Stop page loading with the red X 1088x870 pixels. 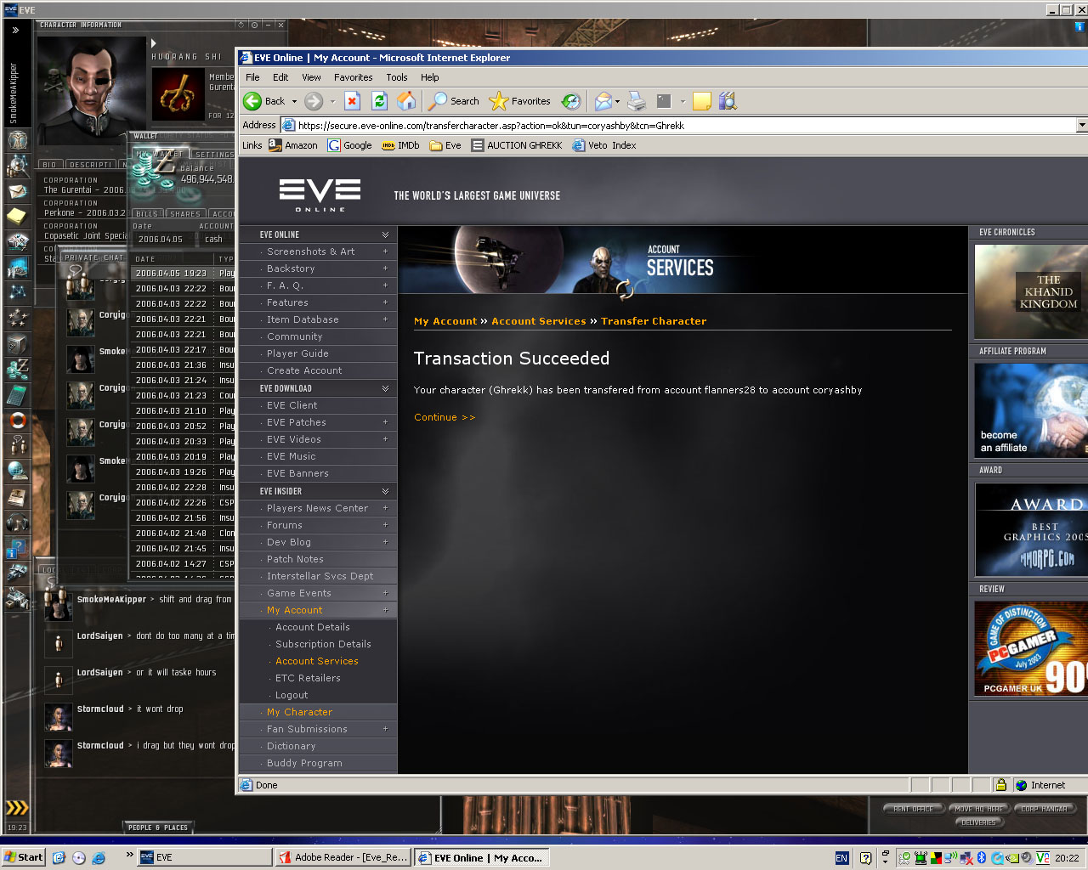click(352, 101)
